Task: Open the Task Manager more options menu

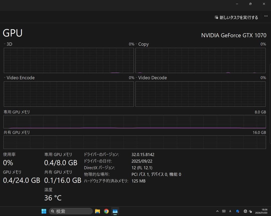Action: click(266, 16)
